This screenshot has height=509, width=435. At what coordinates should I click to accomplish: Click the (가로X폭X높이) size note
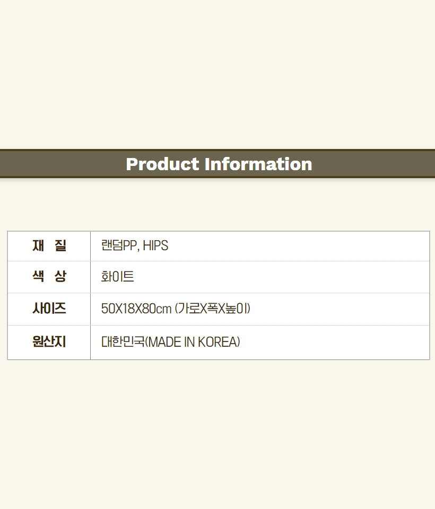click(213, 309)
